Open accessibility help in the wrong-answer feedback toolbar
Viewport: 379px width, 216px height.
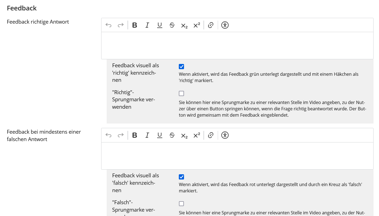(225, 135)
